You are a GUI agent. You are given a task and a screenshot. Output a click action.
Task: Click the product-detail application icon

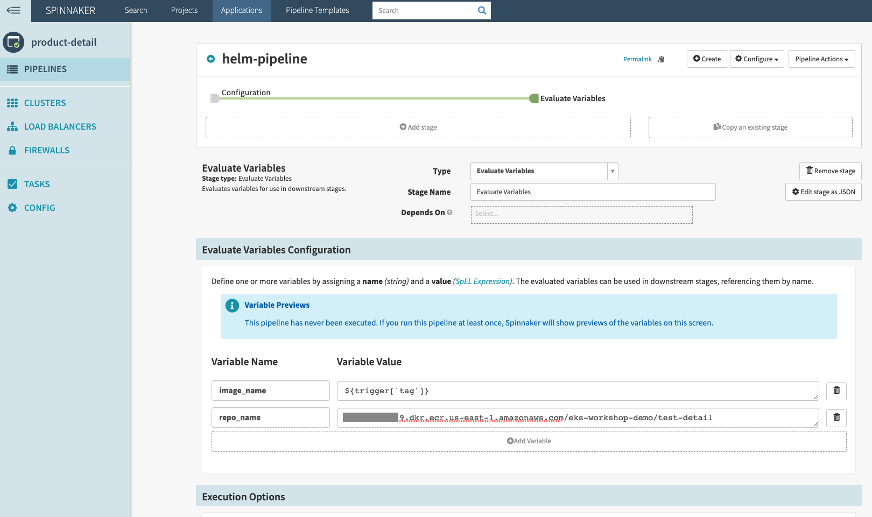[x=13, y=41]
